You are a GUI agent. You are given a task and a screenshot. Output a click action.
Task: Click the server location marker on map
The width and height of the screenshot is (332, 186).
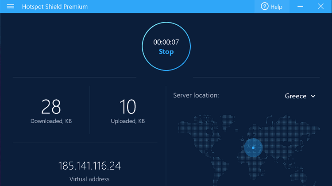coord(253,147)
